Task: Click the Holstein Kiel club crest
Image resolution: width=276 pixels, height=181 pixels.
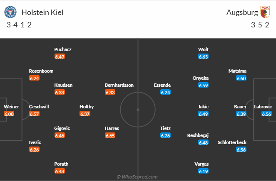Action: click(12, 12)
